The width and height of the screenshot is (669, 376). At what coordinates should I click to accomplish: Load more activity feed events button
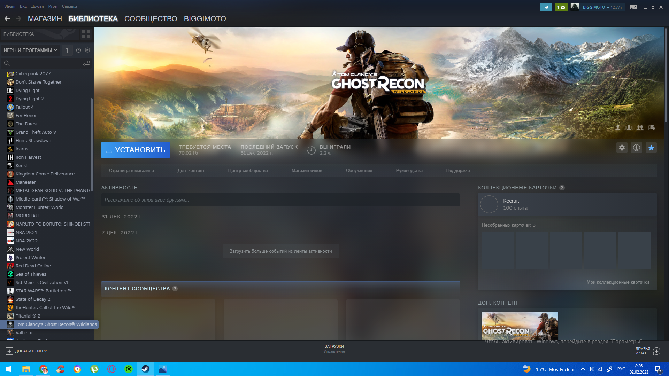pos(280,251)
